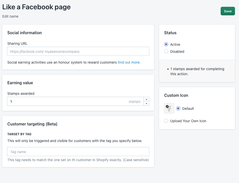Focus the Tag name input box

tap(78, 152)
